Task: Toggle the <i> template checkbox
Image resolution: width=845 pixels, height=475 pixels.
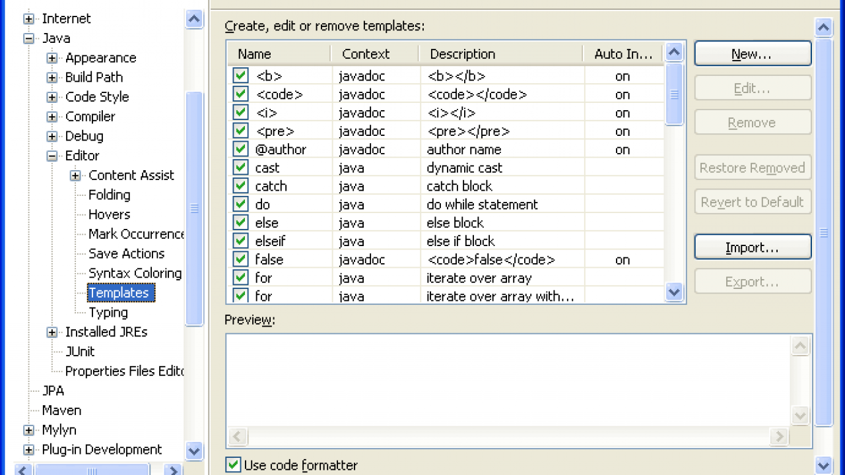Action: click(x=240, y=113)
